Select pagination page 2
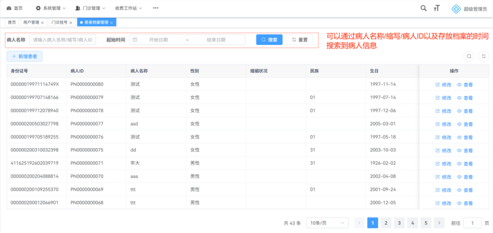The width and height of the screenshot is (493, 233). 386,223
